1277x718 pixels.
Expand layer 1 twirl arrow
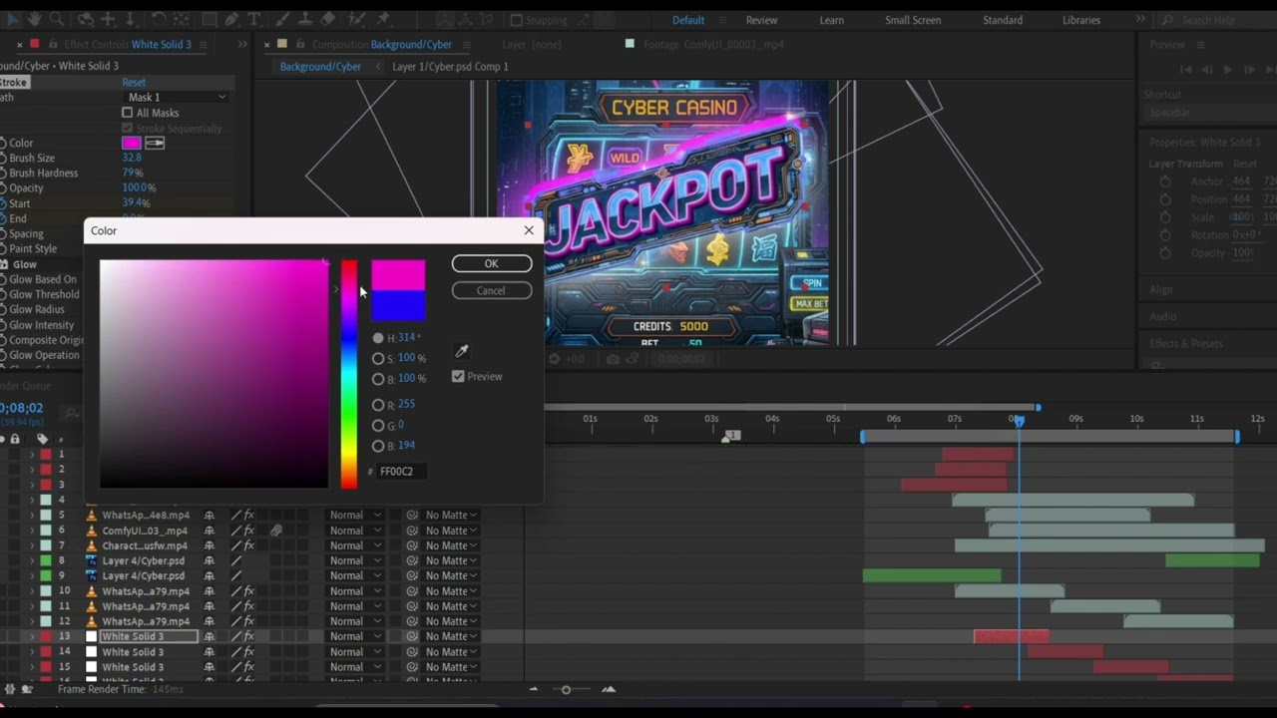coord(31,455)
